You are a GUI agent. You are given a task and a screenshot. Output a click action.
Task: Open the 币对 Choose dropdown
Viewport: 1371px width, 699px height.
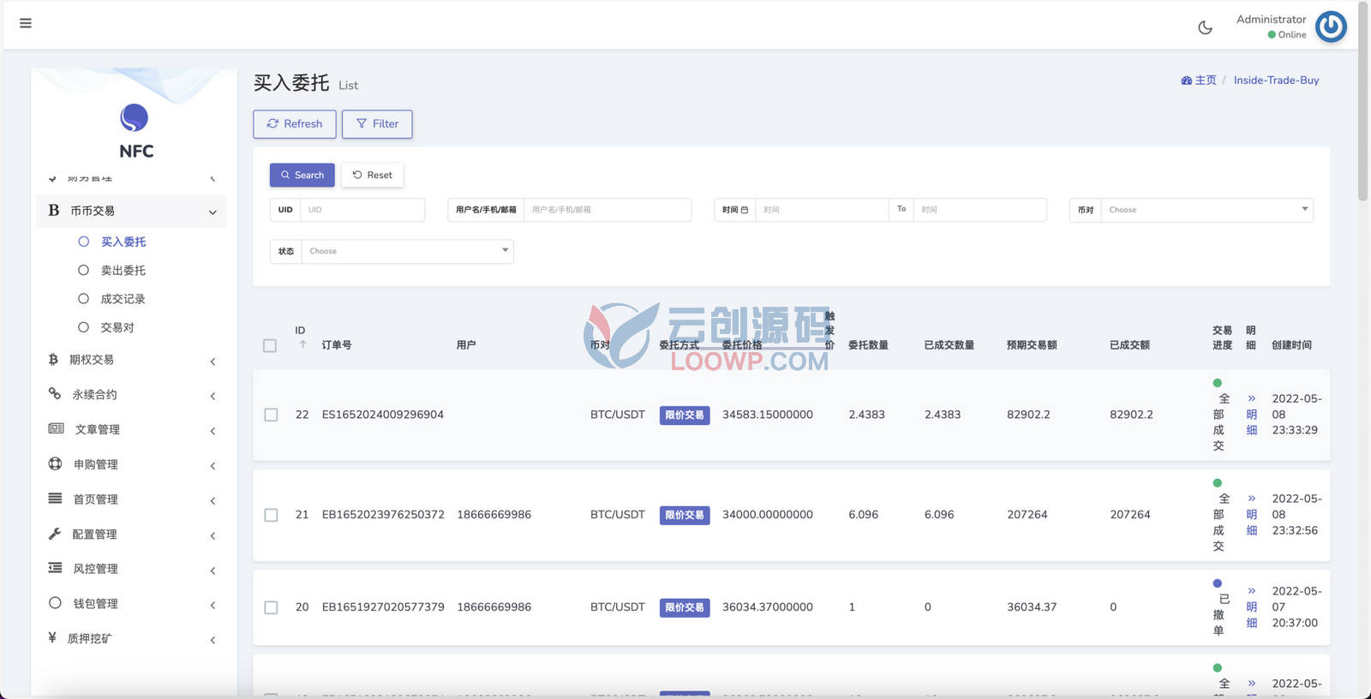(x=1206, y=210)
